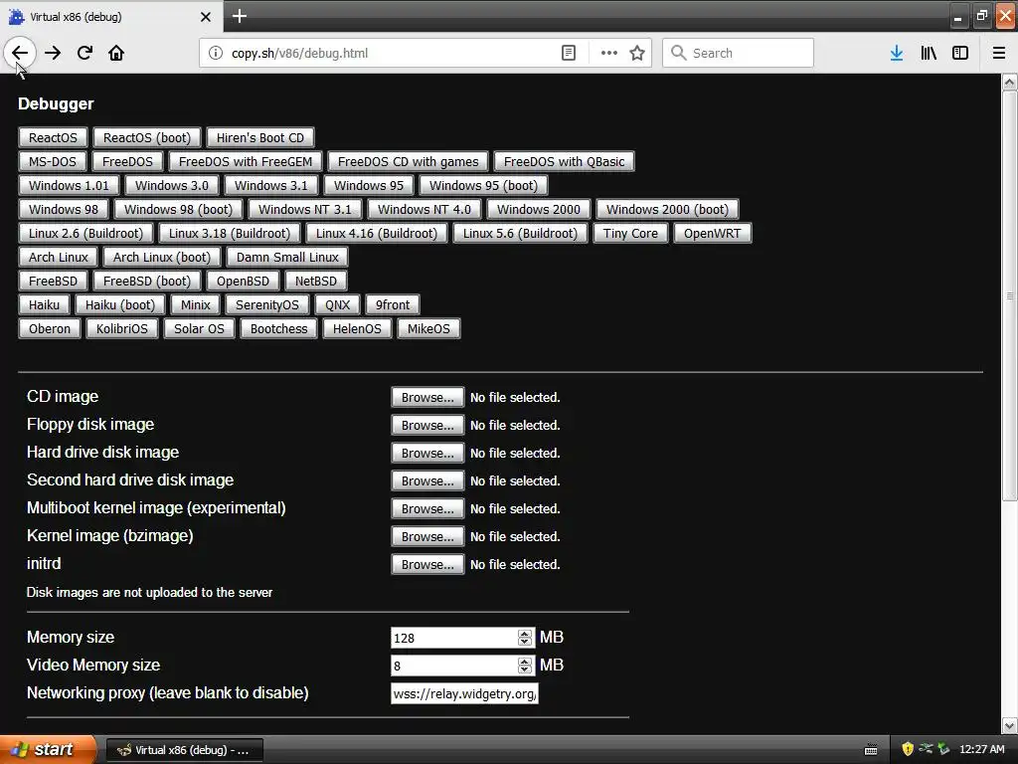Viewport: 1018px width, 764px height.
Task: Open the Windows start menu
Action: point(47,750)
